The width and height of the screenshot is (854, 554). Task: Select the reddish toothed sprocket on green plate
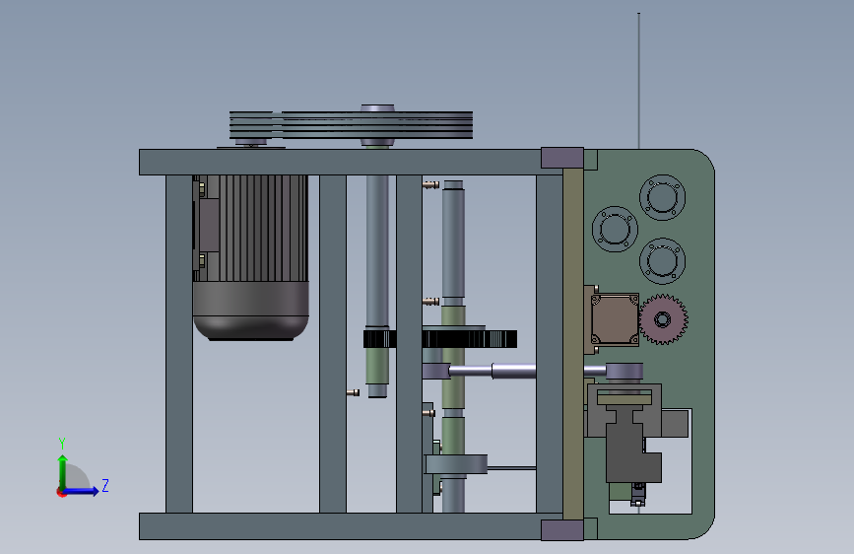[x=663, y=319]
